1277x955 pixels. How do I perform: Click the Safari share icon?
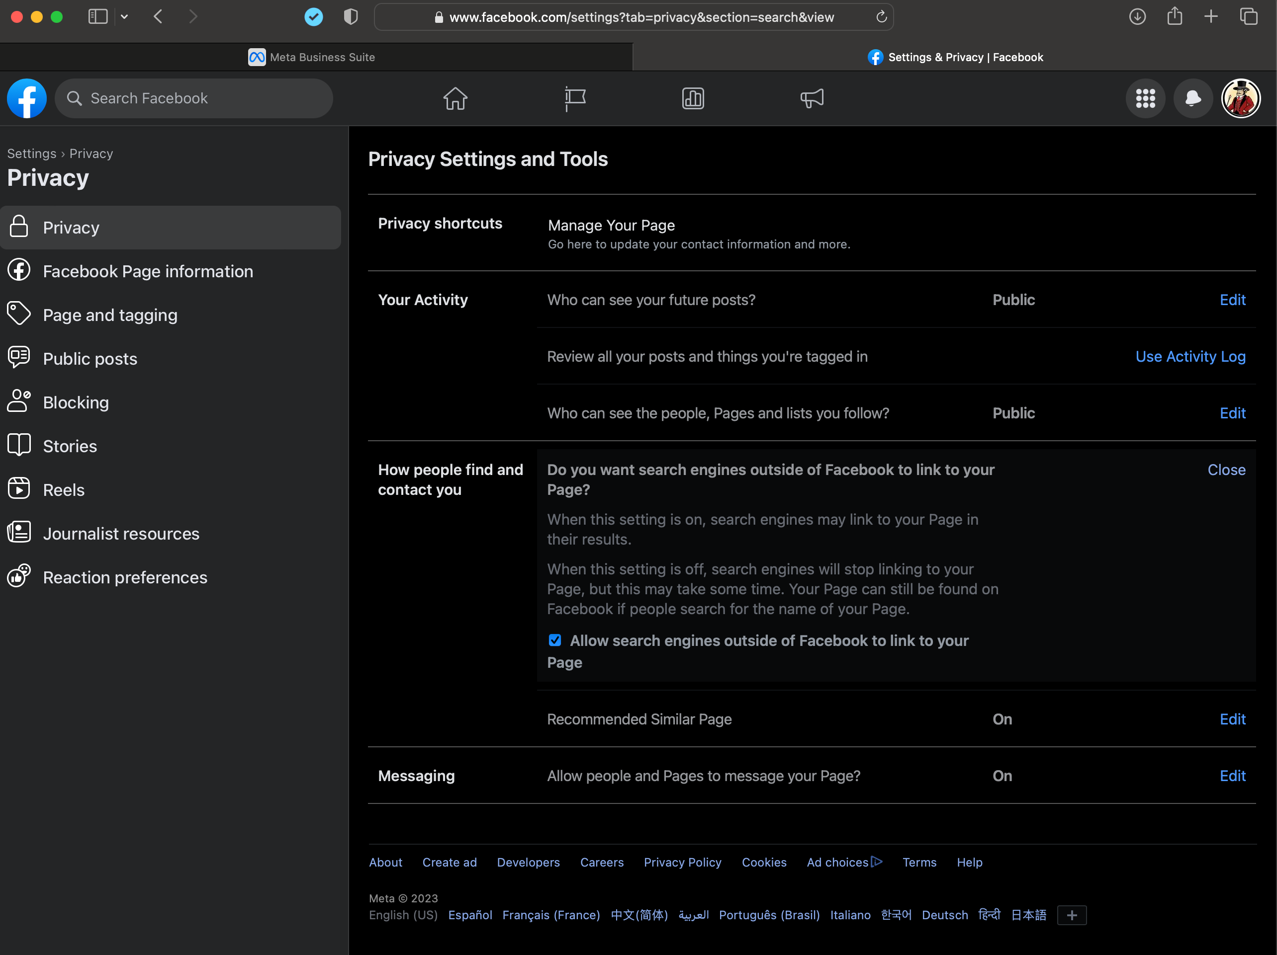(1174, 15)
